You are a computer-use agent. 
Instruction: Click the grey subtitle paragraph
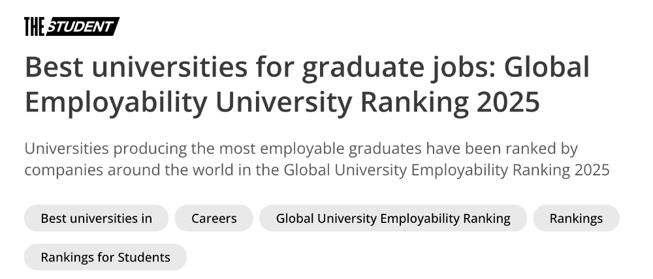click(317, 159)
